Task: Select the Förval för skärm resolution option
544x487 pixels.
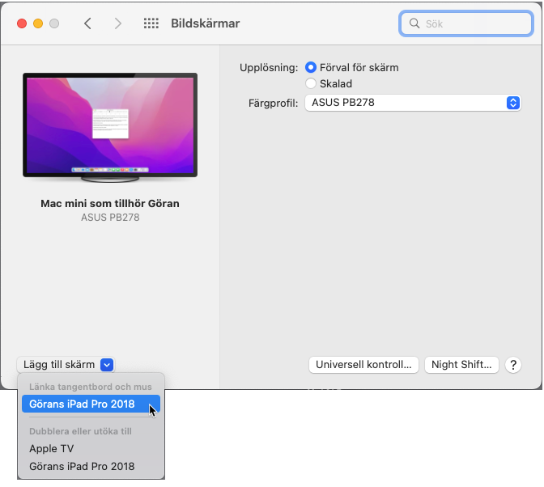Action: pos(311,68)
